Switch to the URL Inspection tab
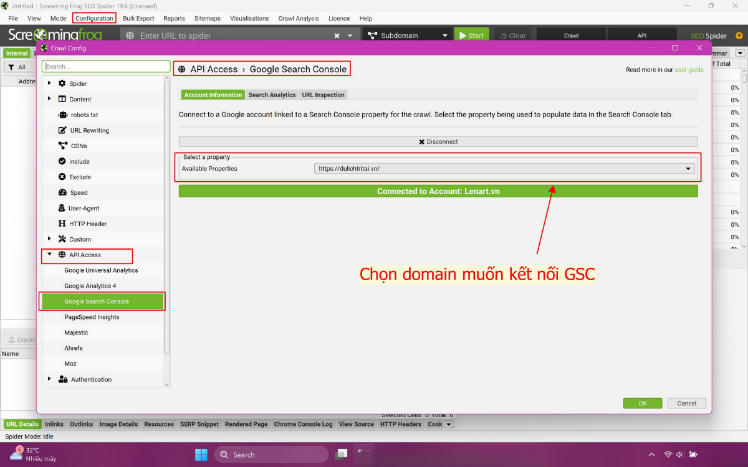The height and width of the screenshot is (467, 748). pyautogui.click(x=323, y=95)
